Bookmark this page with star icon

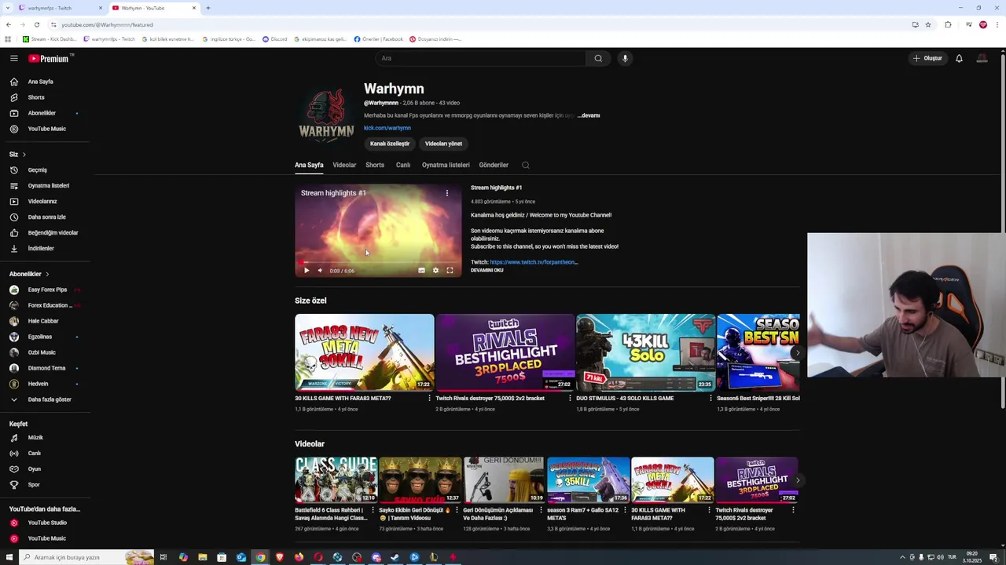click(928, 24)
